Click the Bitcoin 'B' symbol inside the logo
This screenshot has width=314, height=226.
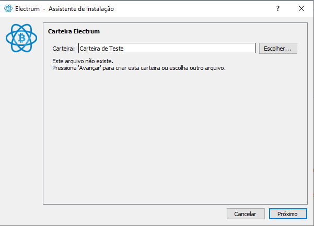point(21,38)
